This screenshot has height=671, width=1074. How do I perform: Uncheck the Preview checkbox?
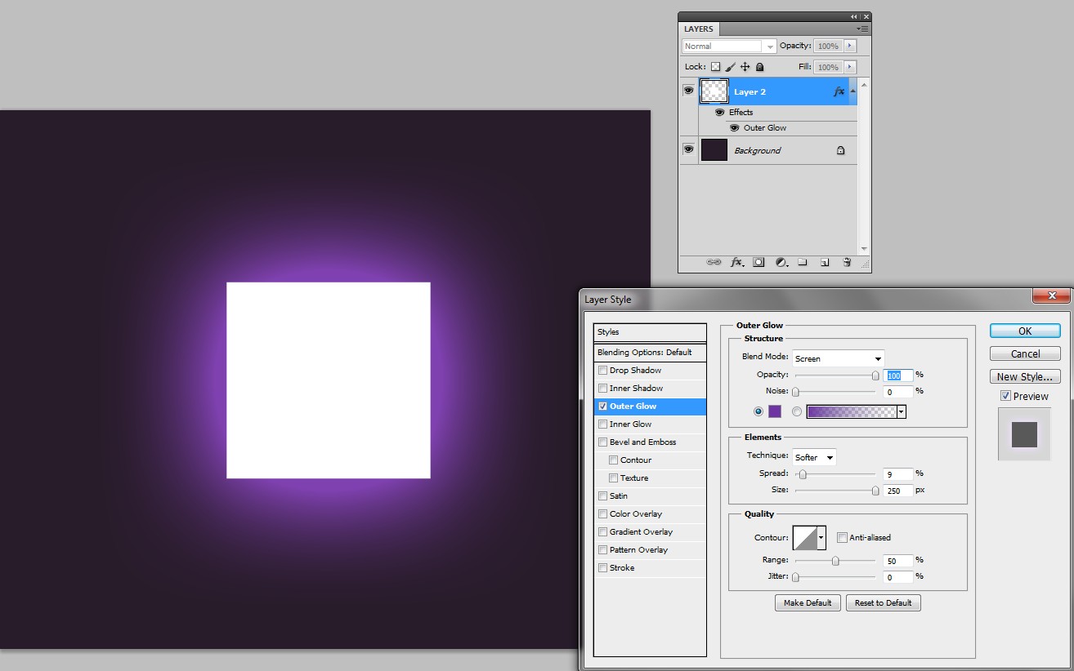point(1005,396)
